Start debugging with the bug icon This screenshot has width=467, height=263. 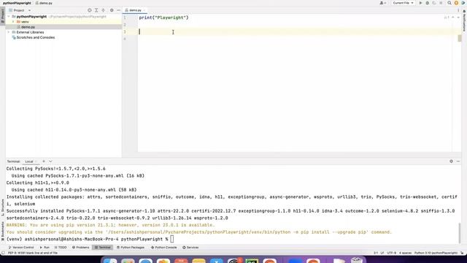[427, 3]
